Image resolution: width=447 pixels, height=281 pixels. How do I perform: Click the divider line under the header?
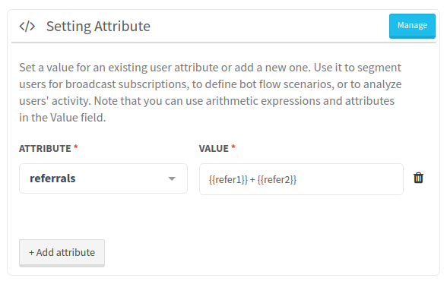[223, 43]
